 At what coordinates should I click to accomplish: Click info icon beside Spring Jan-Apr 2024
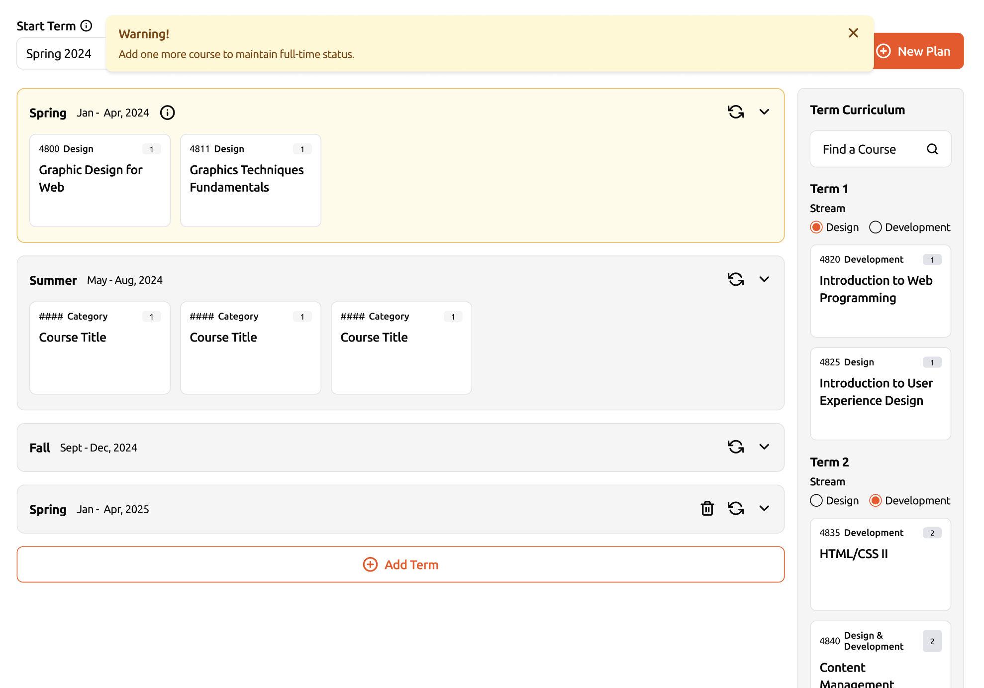point(167,113)
